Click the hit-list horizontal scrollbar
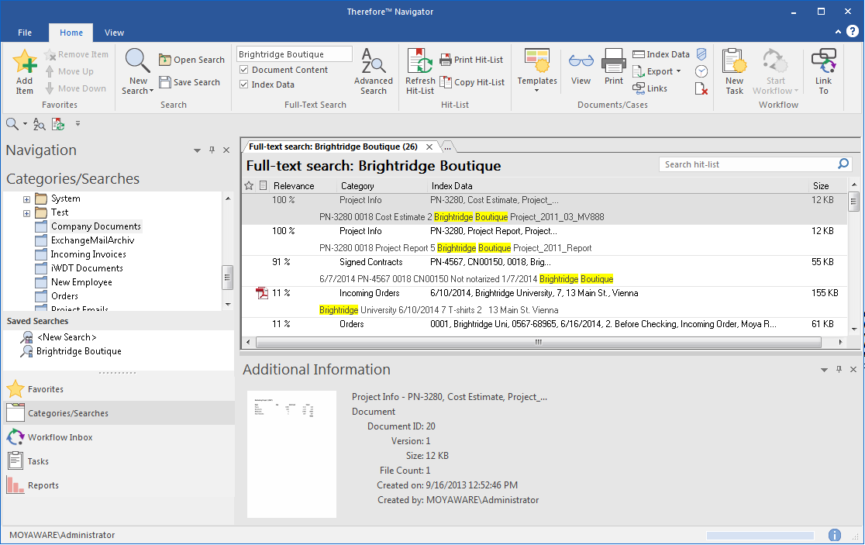The height and width of the screenshot is (545, 865). tap(539, 342)
